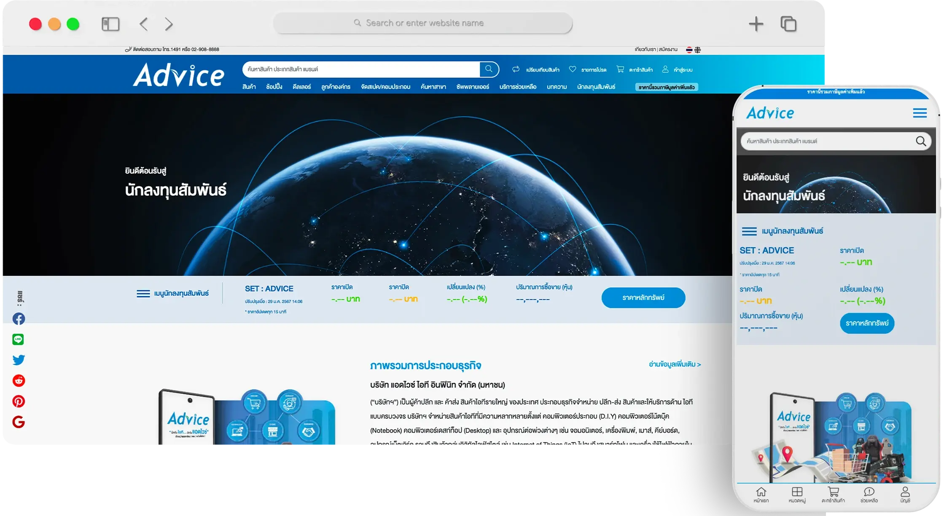Viewport: 944px width, 516px height.
Task: Open the สมัครงาน link in top bar
Action: [668, 49]
